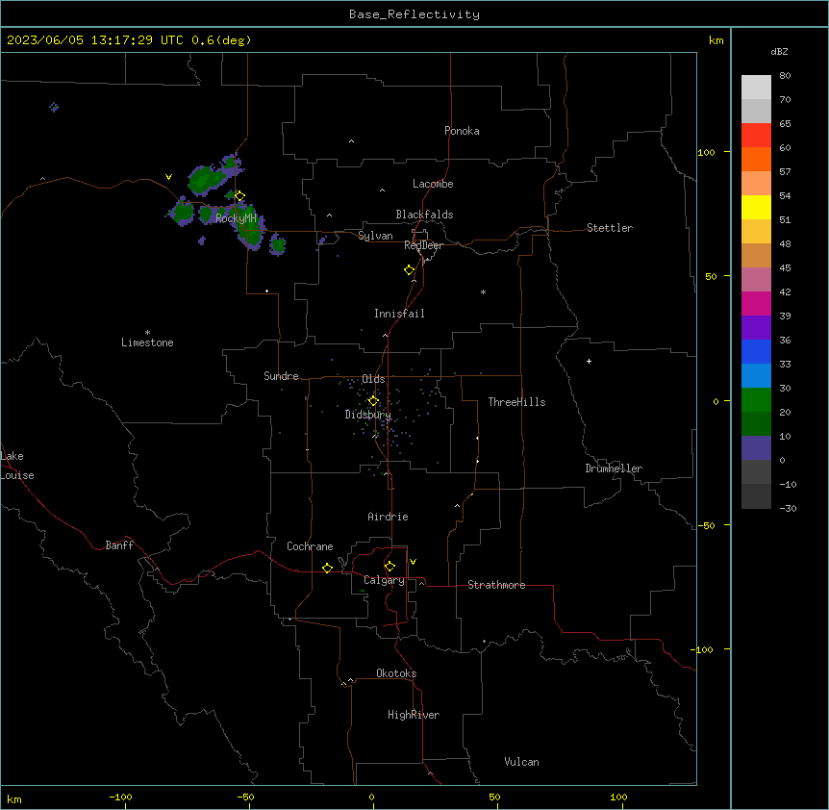The width and height of the screenshot is (829, 810).
Task: Click the Sundre town label
Action: coord(281,376)
